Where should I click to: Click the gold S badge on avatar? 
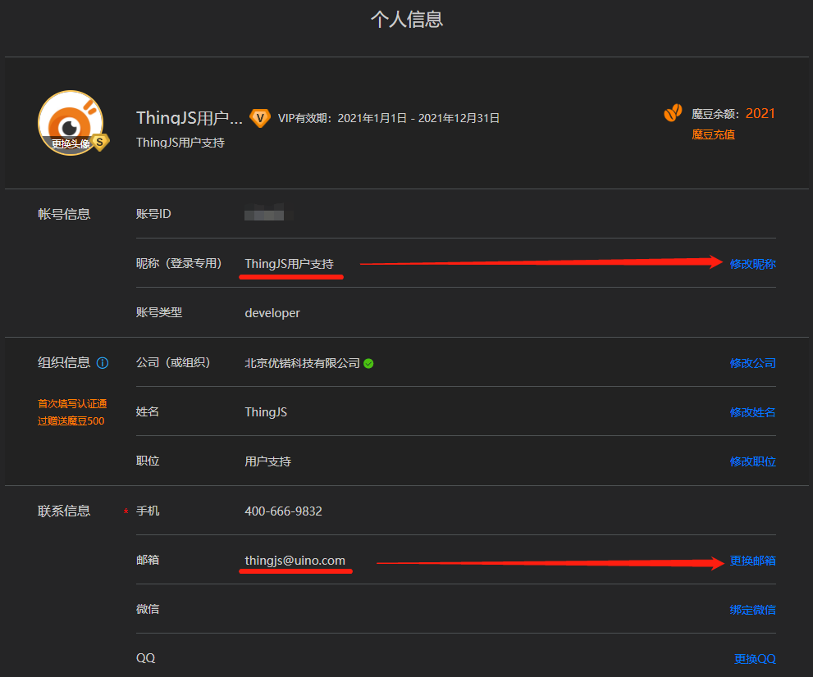[x=99, y=142]
